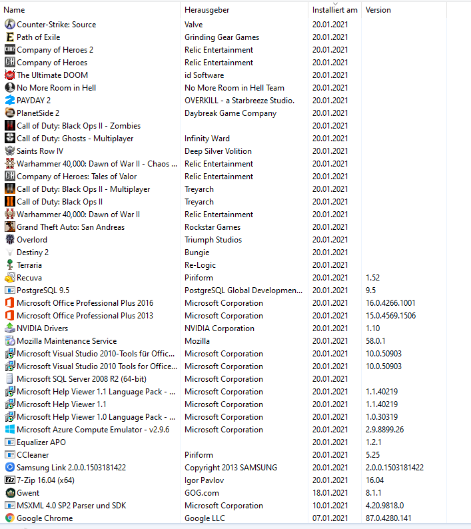Click the Gwent icon
The width and height of the screenshot is (471, 529).
tap(10, 492)
